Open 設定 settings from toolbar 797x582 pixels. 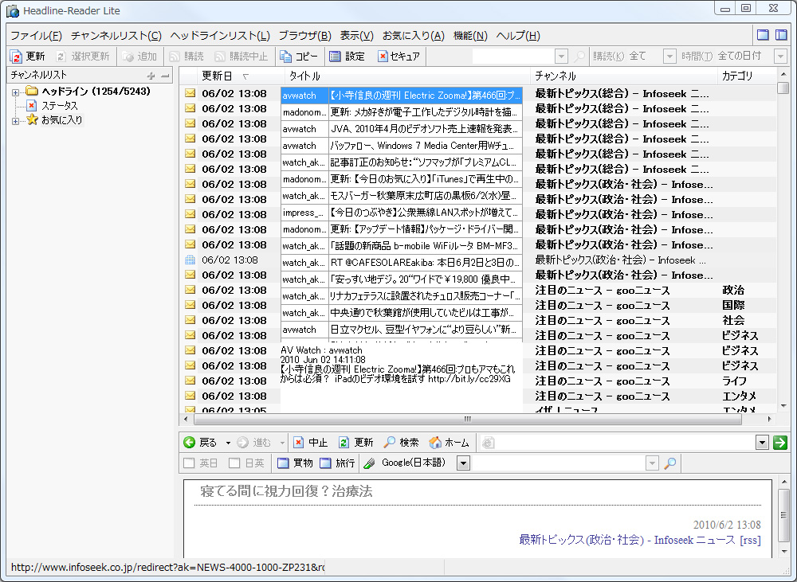[347, 57]
